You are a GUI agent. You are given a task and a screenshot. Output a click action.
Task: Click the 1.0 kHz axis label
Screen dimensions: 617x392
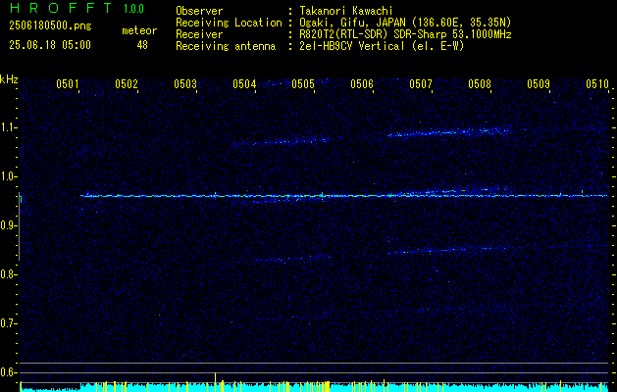tap(7, 176)
